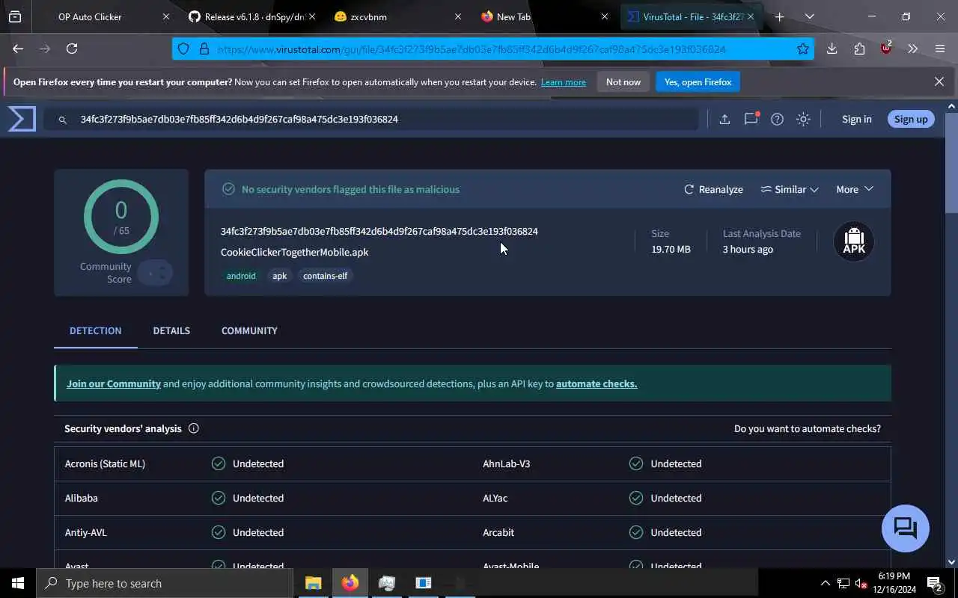This screenshot has height=598, width=958.
Task: Switch to the zxcvbnm tab
Action: (x=397, y=16)
